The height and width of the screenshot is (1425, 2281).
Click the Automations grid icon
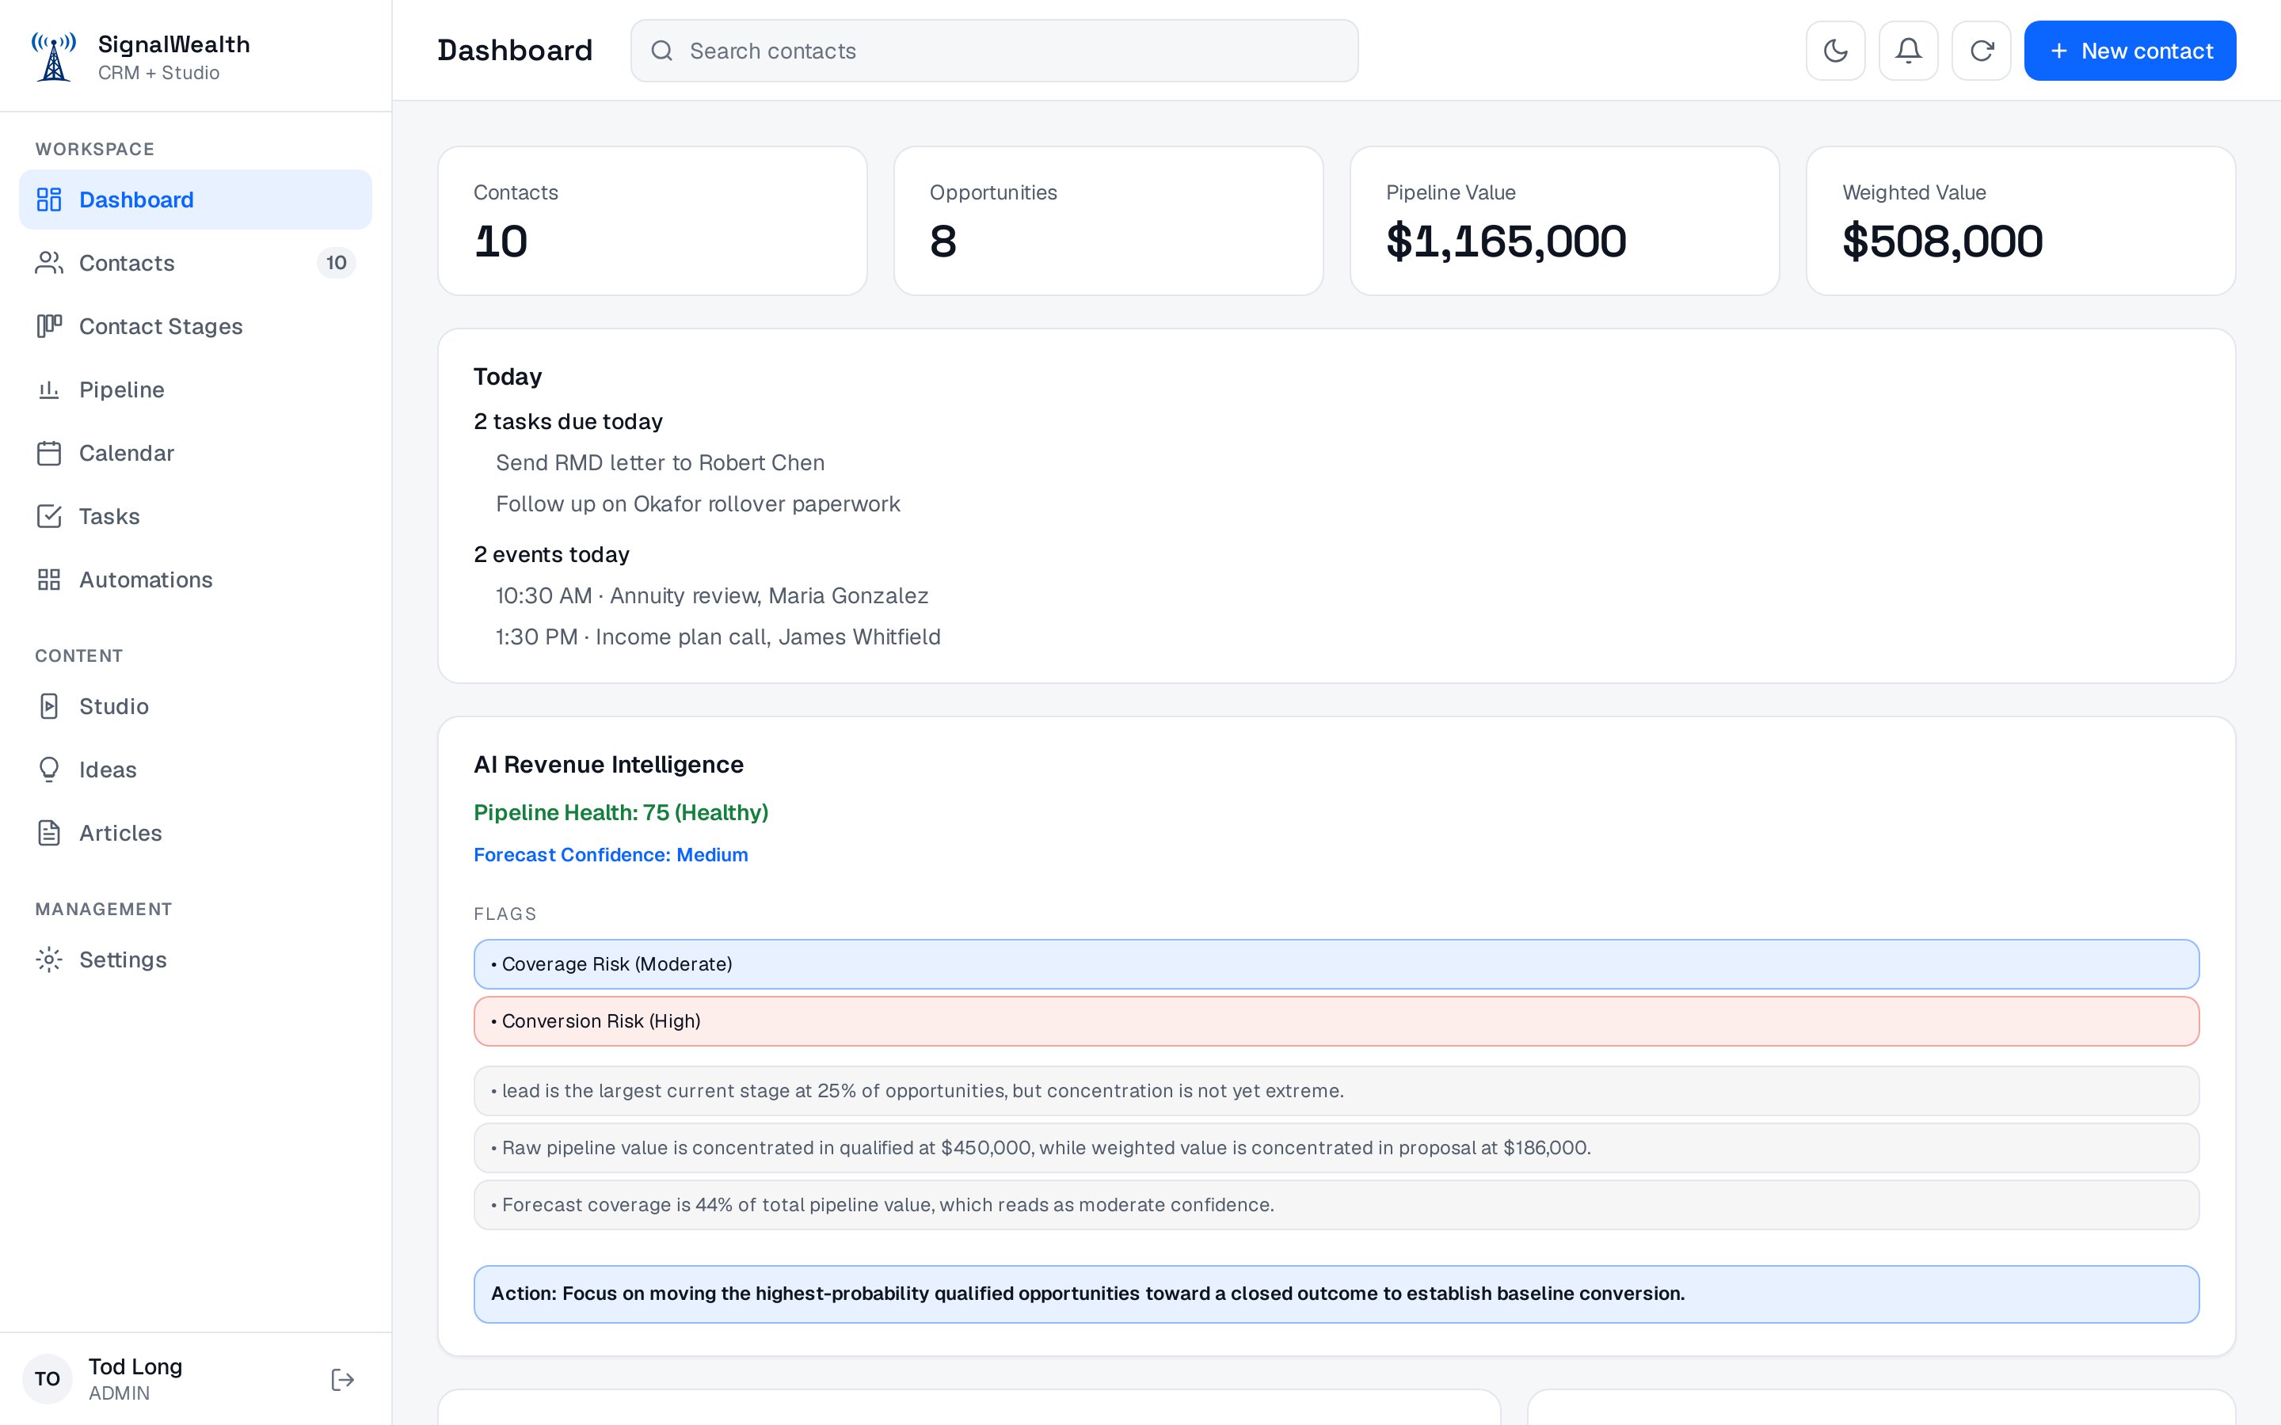[49, 579]
